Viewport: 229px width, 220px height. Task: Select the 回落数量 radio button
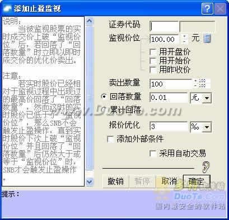104,97
